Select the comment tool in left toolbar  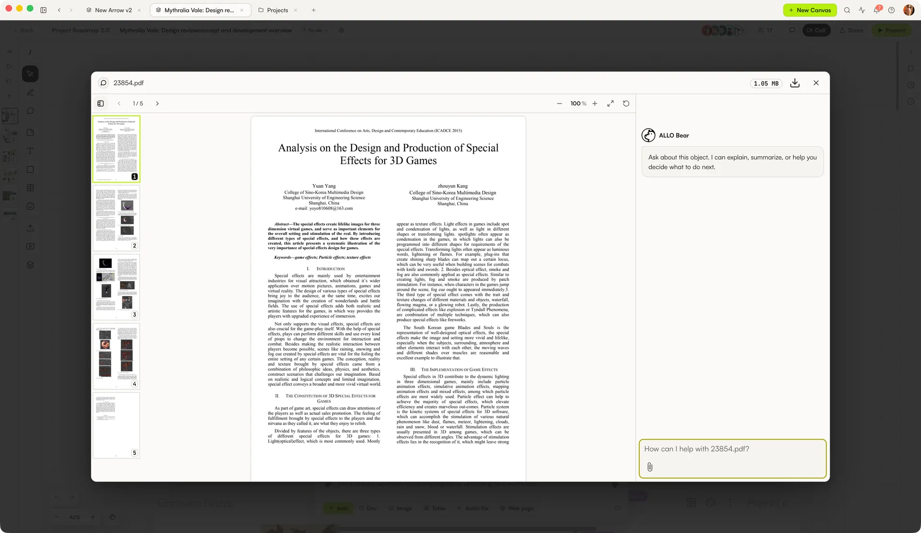[x=30, y=111]
